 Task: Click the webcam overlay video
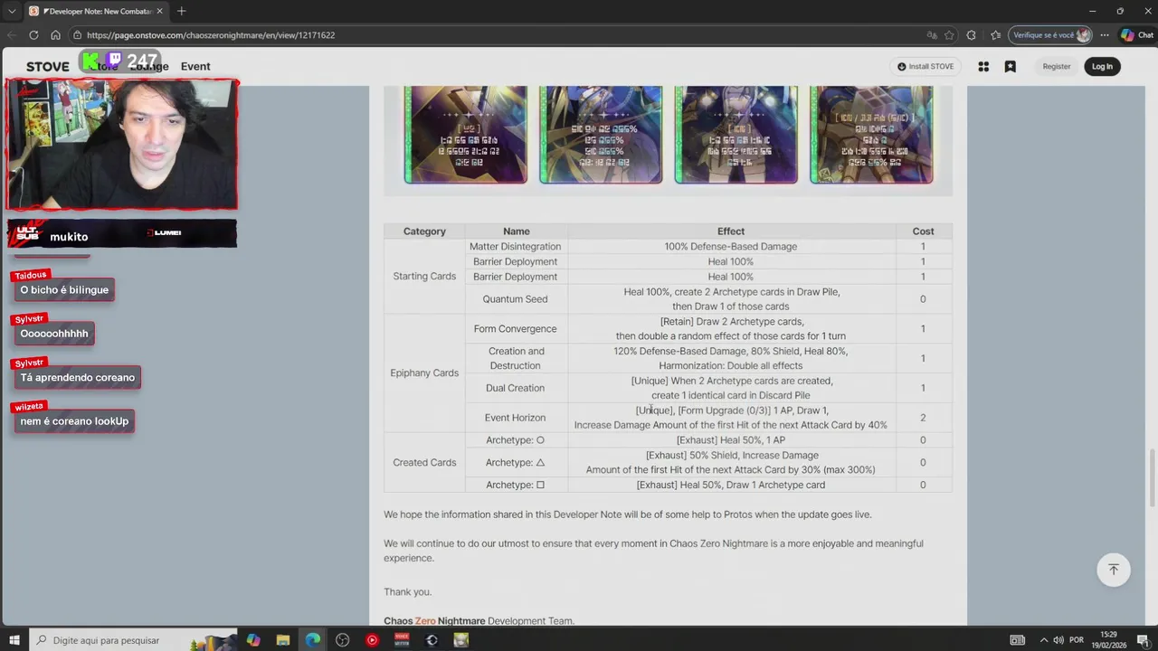click(122, 145)
